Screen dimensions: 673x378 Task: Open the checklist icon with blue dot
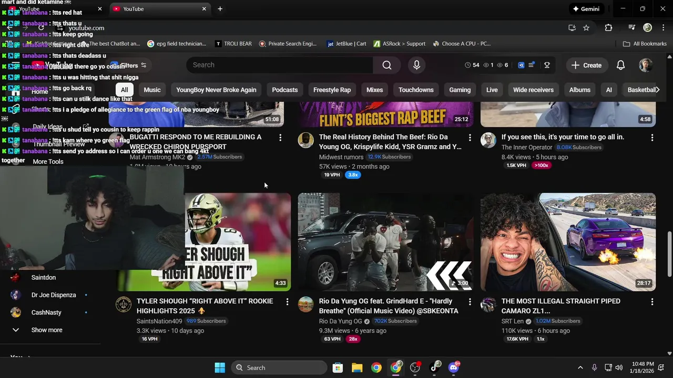point(532,65)
